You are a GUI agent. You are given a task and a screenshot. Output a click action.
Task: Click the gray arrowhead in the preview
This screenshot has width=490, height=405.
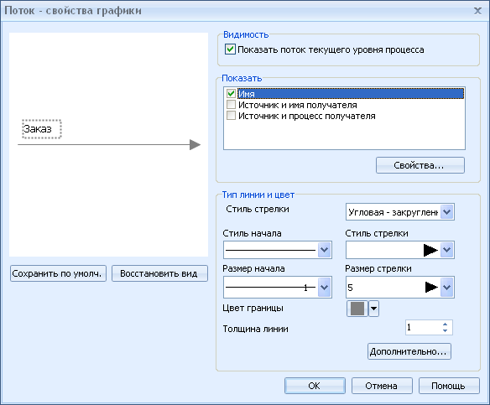(195, 145)
